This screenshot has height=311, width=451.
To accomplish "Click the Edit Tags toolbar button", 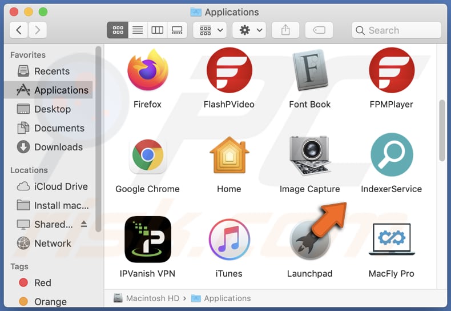I will click(319, 30).
